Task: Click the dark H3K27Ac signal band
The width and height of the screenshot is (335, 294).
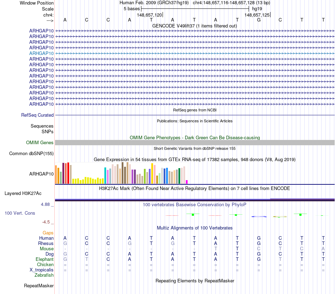Action: click(x=195, y=200)
